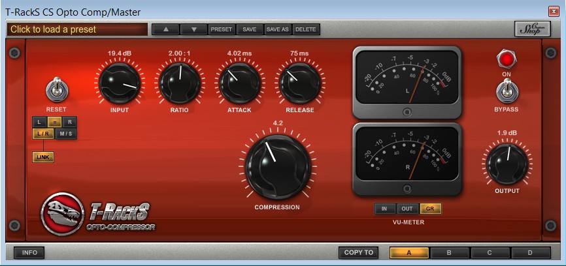Enable L / R processing mode
The height and width of the screenshot is (266, 566).
point(42,134)
